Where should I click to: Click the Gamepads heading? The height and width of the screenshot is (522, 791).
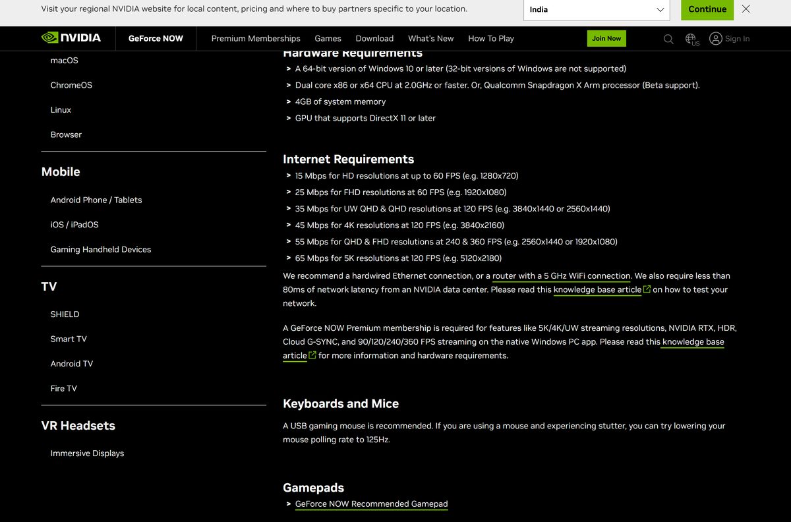pyautogui.click(x=314, y=487)
